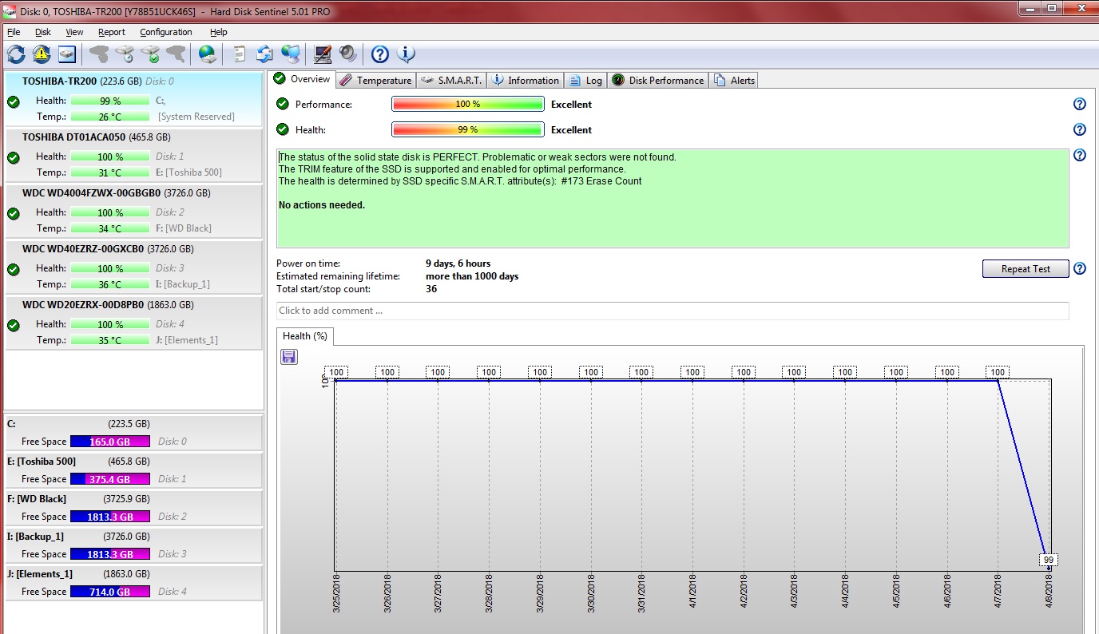Screen dimensions: 1099x634
Task: Click the hard disk panel toolbar icon
Action: point(67,54)
